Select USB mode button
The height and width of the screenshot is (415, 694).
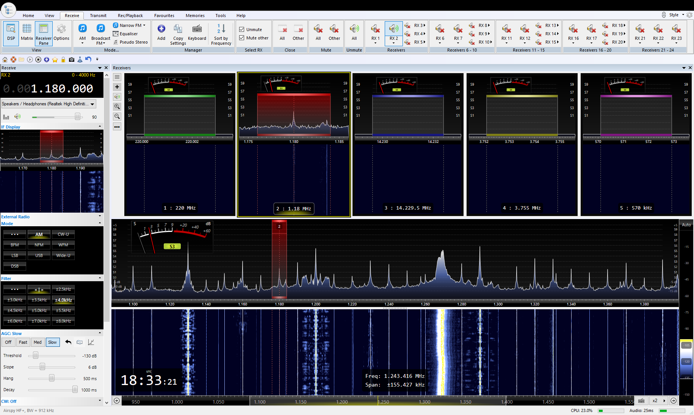39,255
